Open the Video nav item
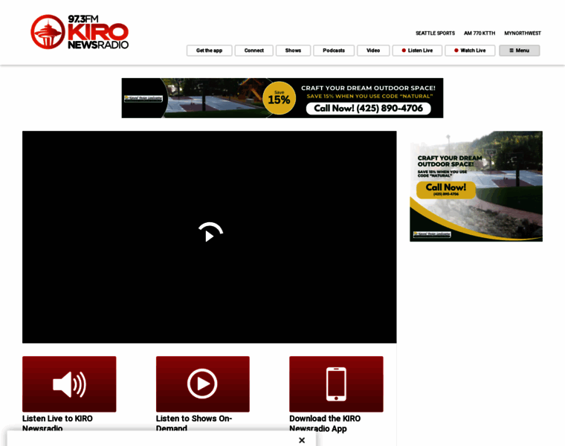Image resolution: width=565 pixels, height=446 pixels. click(x=373, y=51)
